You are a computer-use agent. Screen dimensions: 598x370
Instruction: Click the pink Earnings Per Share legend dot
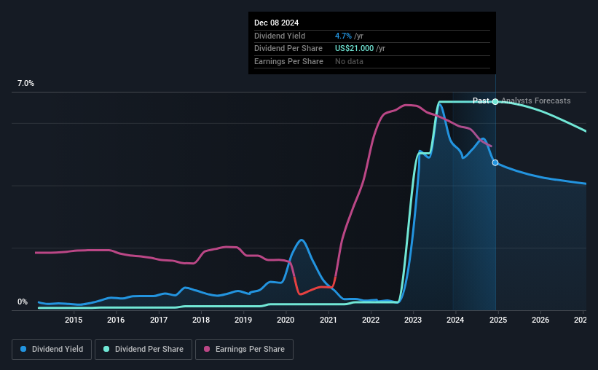click(x=207, y=349)
